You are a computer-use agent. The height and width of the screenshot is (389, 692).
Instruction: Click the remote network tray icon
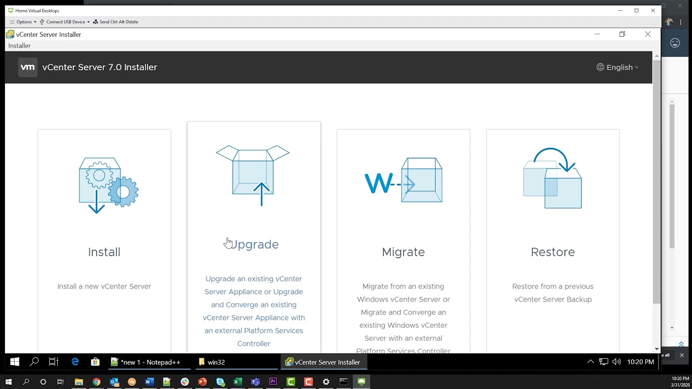click(x=604, y=362)
